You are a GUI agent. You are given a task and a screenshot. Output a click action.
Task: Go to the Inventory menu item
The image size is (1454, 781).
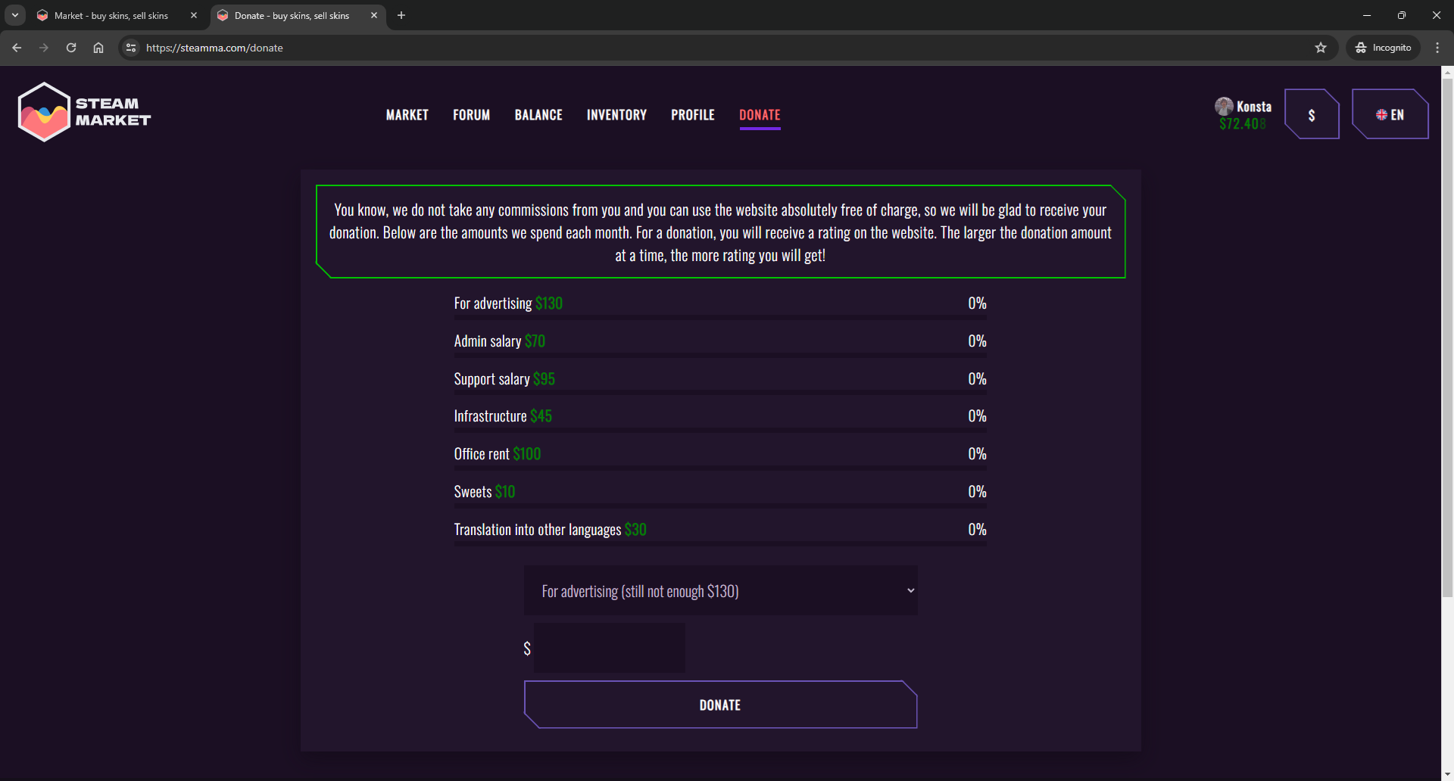tap(616, 115)
